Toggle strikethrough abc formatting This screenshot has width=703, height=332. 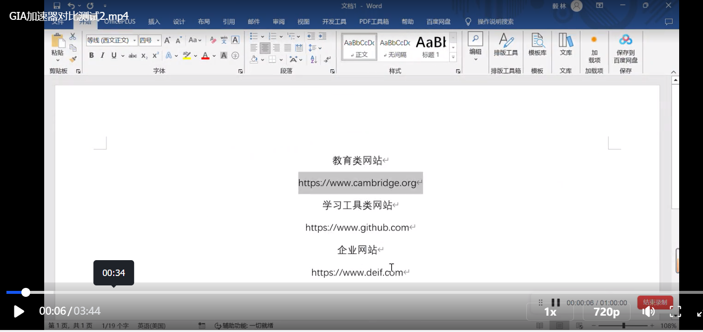coord(133,55)
